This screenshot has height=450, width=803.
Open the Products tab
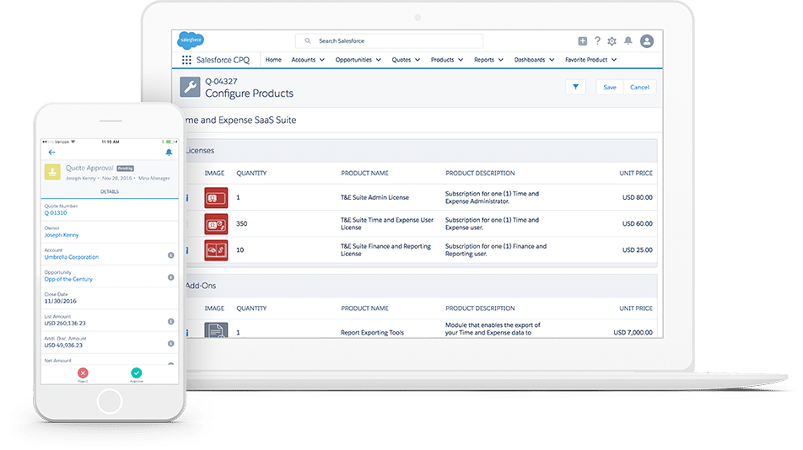click(x=442, y=60)
